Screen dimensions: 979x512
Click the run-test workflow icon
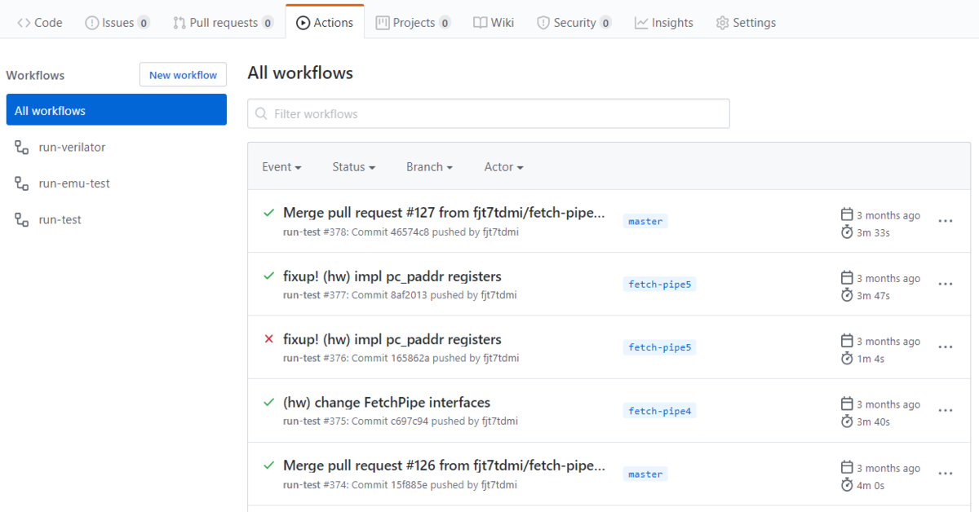pos(22,219)
